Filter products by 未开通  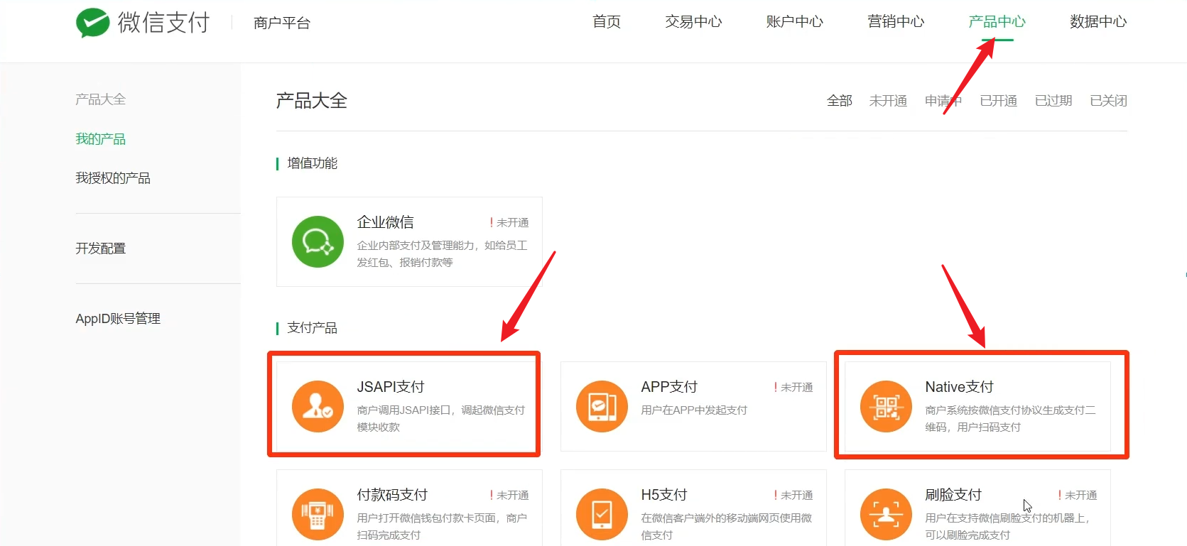(888, 101)
